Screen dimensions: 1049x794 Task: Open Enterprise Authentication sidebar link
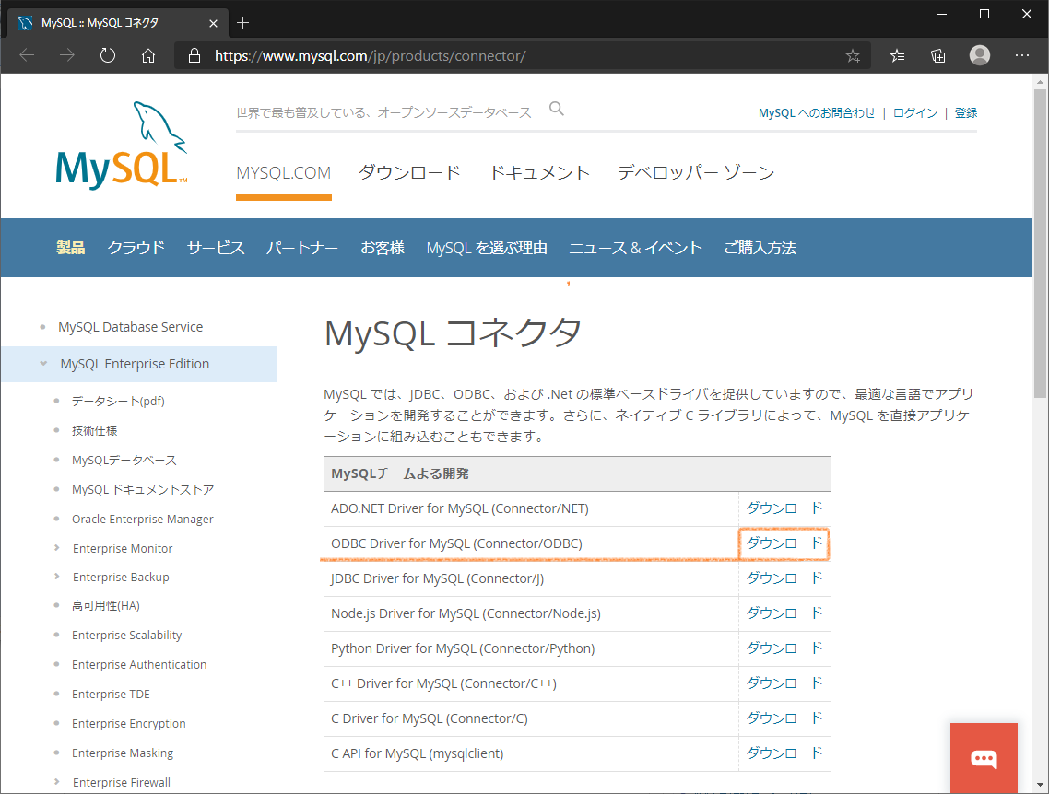tap(139, 664)
